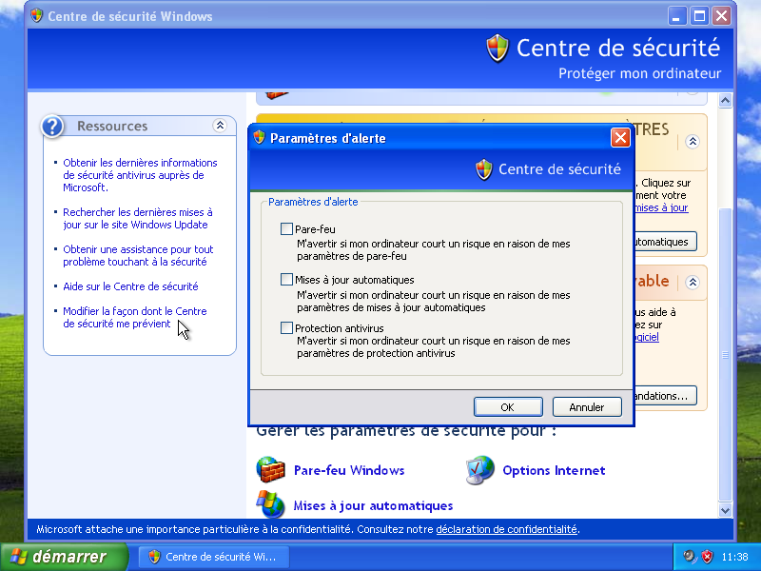The width and height of the screenshot is (761, 571).
Task: Collapse the upper yellow section chevron
Action: click(x=693, y=141)
